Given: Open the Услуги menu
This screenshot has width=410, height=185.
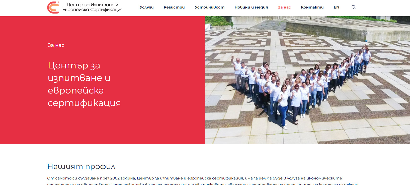Looking at the screenshot, I should tap(146, 7).
